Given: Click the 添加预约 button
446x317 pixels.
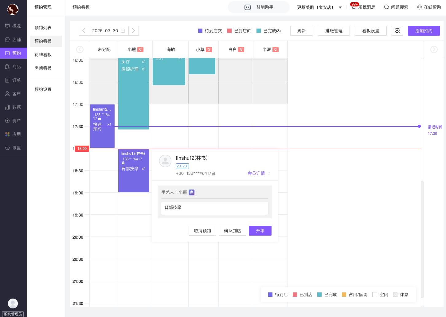Looking at the screenshot, I should pyautogui.click(x=424, y=31).
